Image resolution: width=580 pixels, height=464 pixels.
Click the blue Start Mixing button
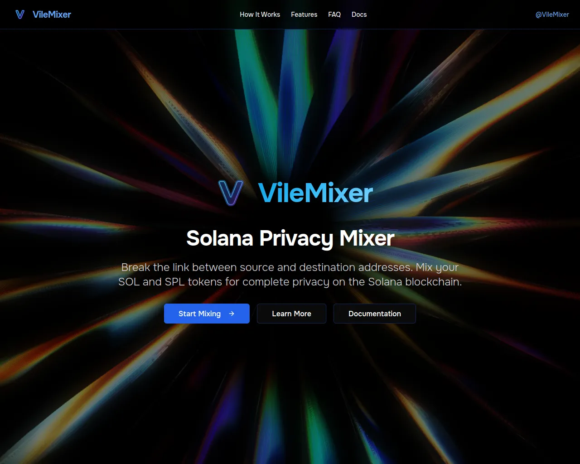(x=207, y=314)
